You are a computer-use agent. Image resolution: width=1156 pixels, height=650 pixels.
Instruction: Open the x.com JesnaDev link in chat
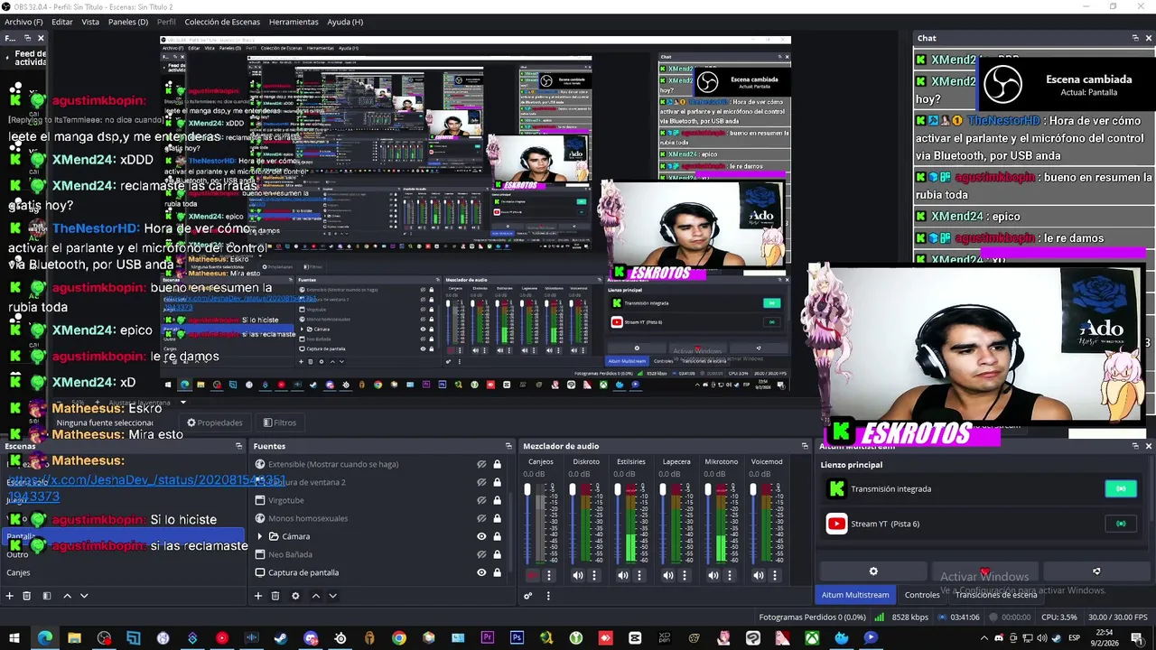[146, 487]
